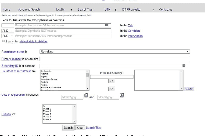
Task: Click the Search Tips link at bottom
Action: coord(93,128)
